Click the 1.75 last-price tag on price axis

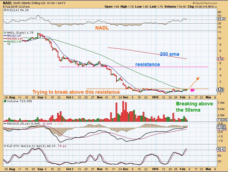point(221,89)
